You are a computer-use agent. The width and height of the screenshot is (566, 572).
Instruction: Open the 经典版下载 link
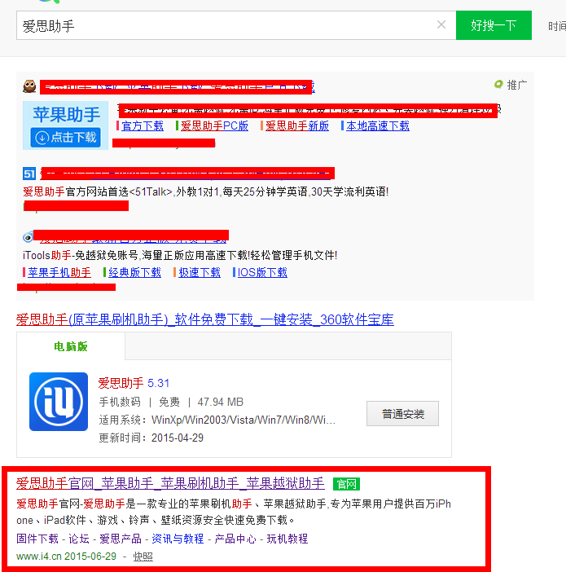tap(134, 273)
